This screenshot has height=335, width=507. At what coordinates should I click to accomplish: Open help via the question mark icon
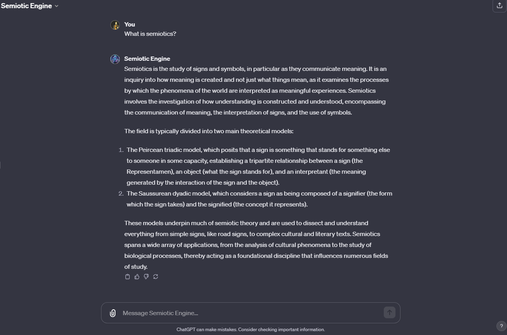click(501, 326)
